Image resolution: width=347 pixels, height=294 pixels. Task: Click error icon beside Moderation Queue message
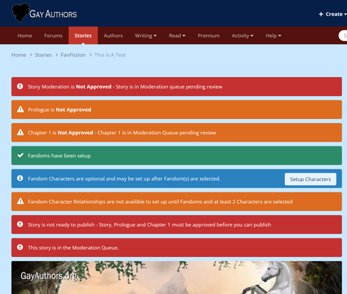[20, 248]
